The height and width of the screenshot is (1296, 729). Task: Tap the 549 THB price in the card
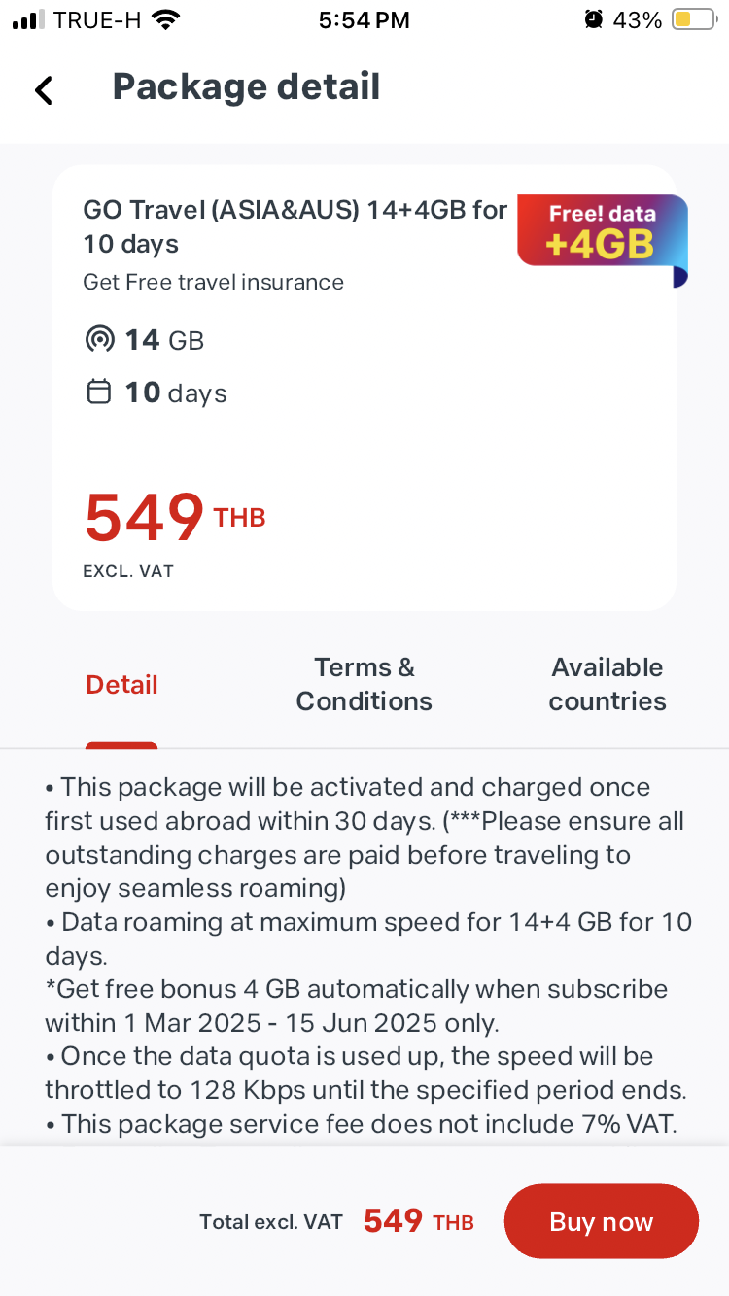click(x=175, y=517)
